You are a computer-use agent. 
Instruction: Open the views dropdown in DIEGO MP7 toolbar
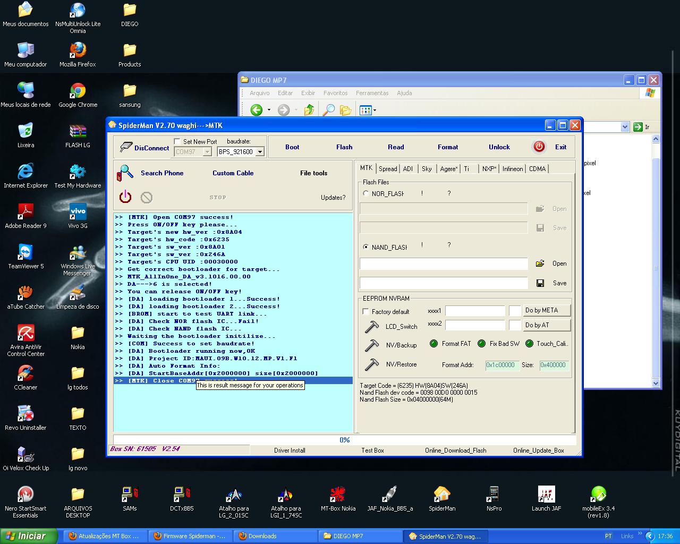pos(375,110)
